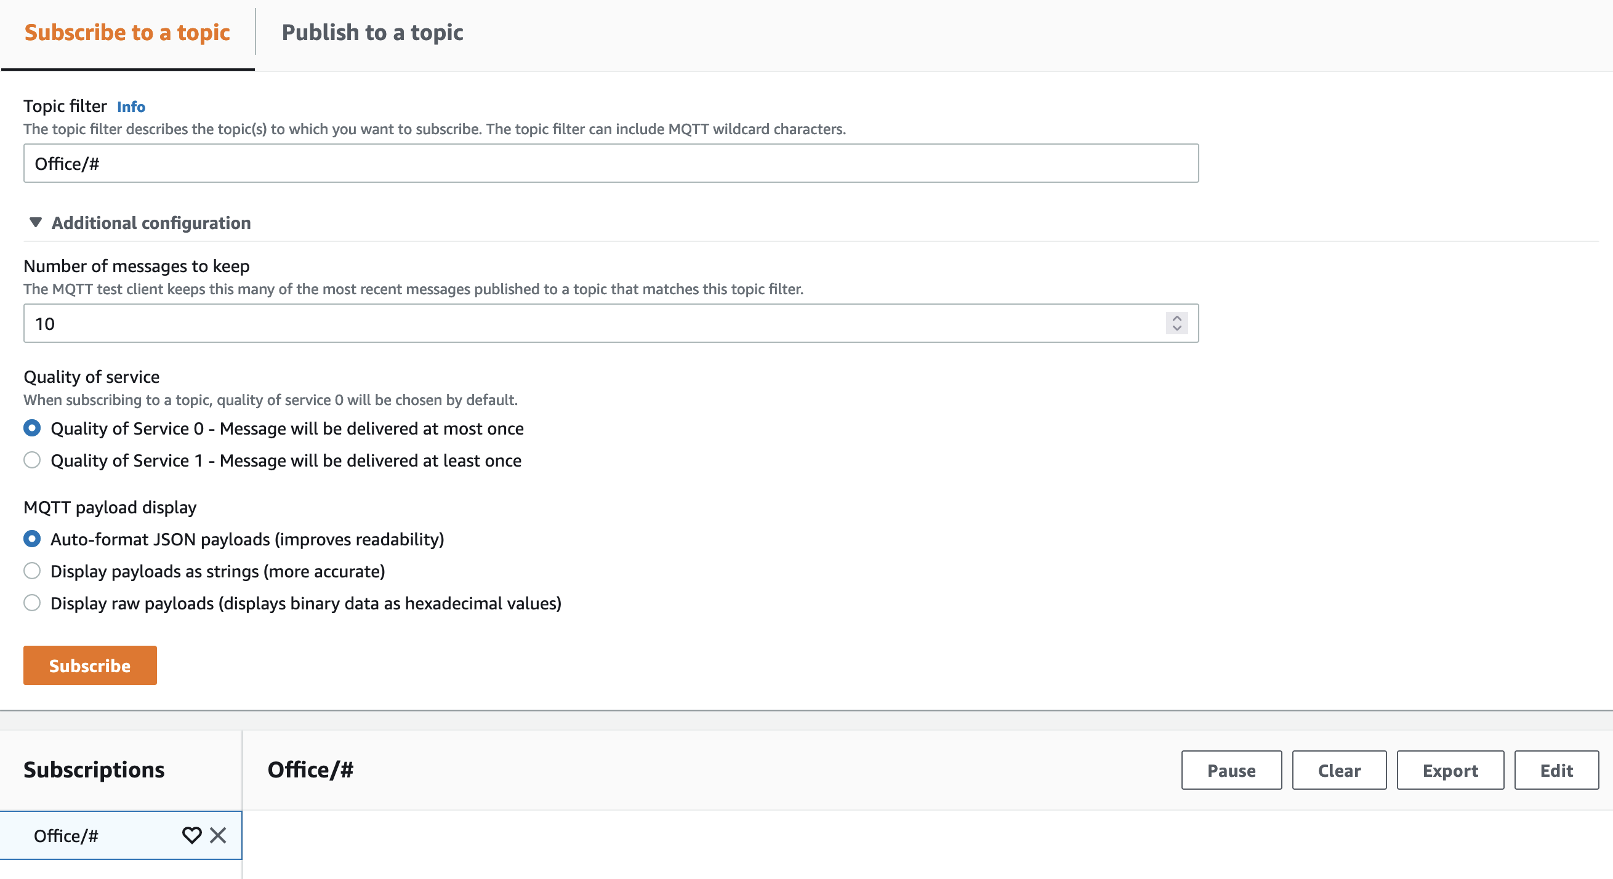
Task: Increase message count with stepper up arrow
Action: [1177, 318]
